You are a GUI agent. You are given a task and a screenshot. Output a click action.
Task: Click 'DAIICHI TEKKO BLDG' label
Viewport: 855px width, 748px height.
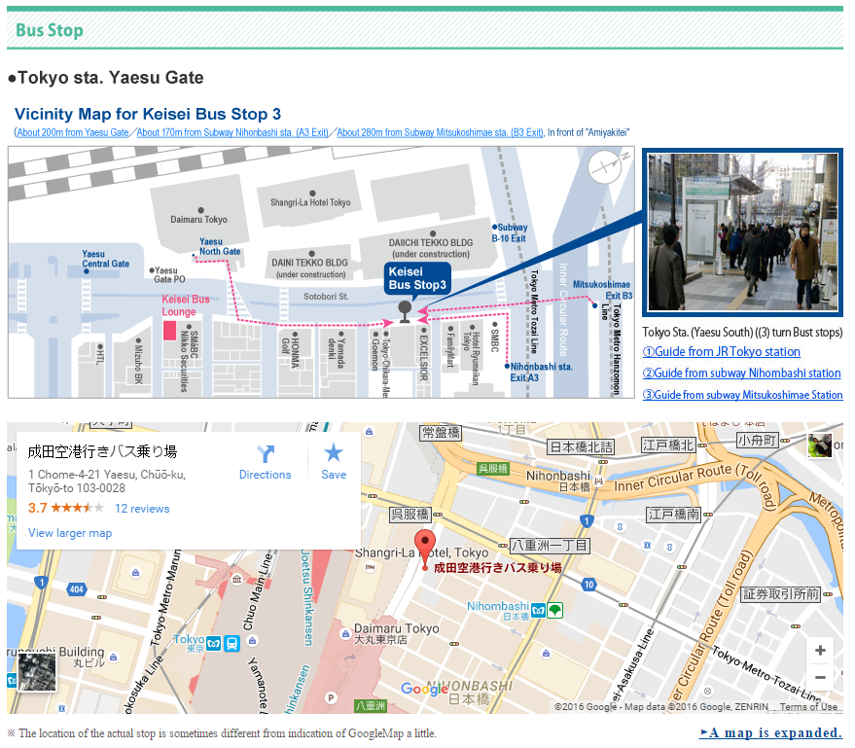click(431, 242)
